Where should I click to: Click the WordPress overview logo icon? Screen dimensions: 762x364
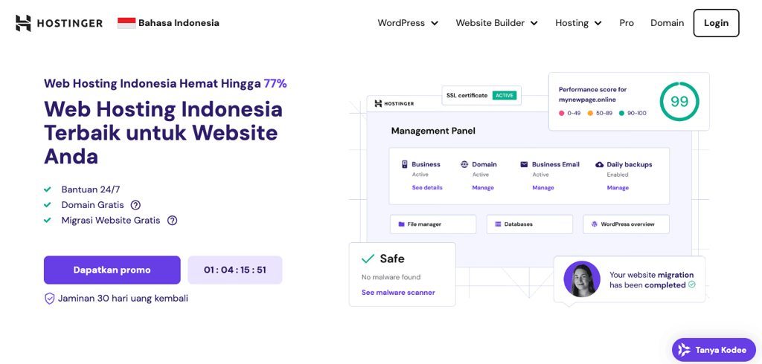595,224
